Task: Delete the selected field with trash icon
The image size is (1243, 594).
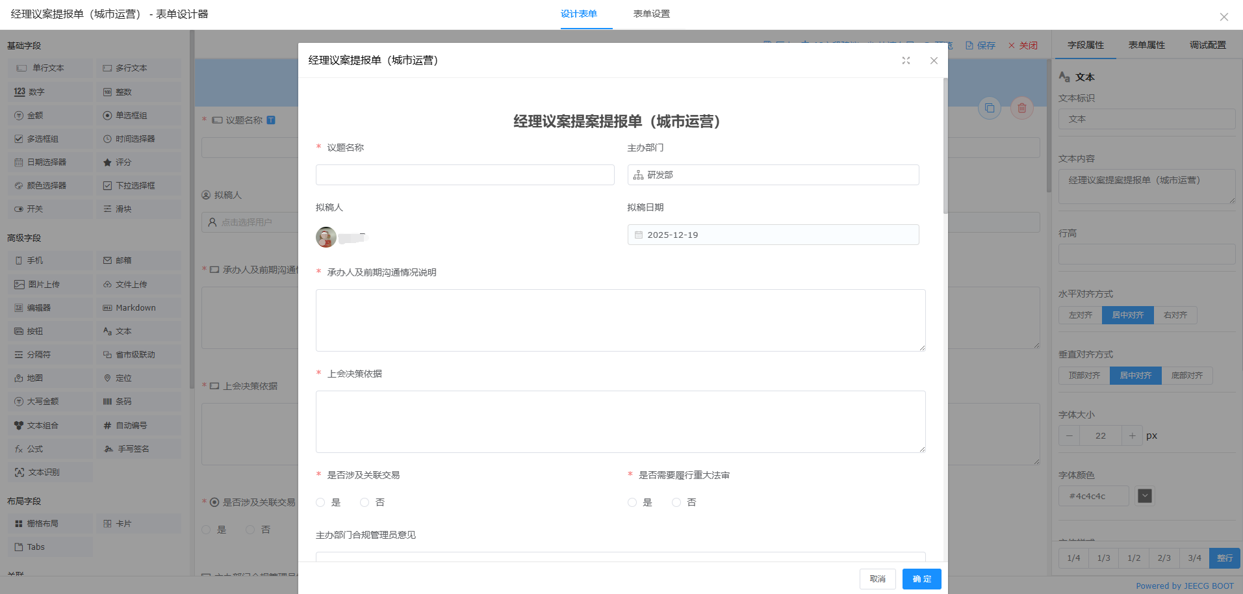Action: coord(1022,108)
